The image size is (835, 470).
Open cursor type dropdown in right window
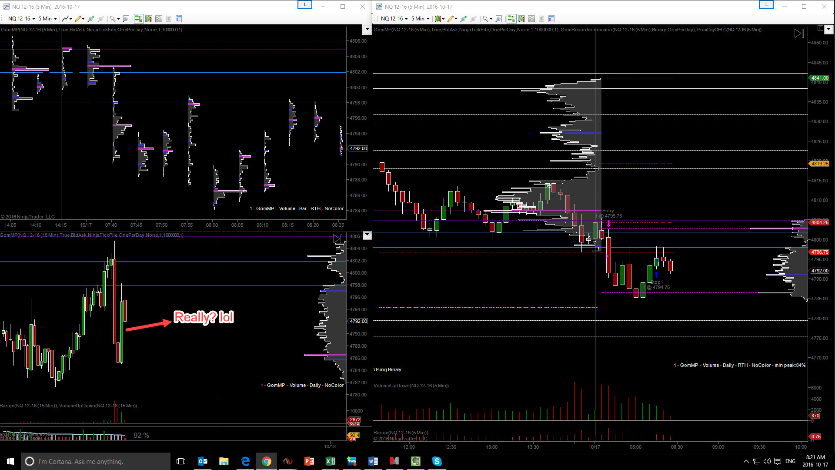(x=488, y=19)
